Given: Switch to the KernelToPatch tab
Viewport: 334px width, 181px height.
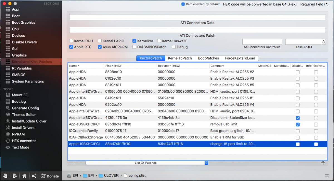Looking at the screenshot, I should (180, 58).
